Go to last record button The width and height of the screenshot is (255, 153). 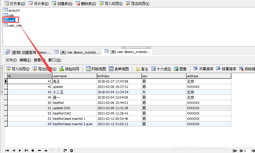click(26, 151)
